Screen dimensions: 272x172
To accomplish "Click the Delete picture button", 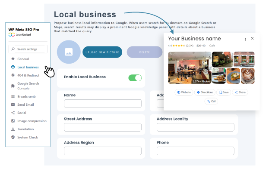I will pyautogui.click(x=145, y=52).
